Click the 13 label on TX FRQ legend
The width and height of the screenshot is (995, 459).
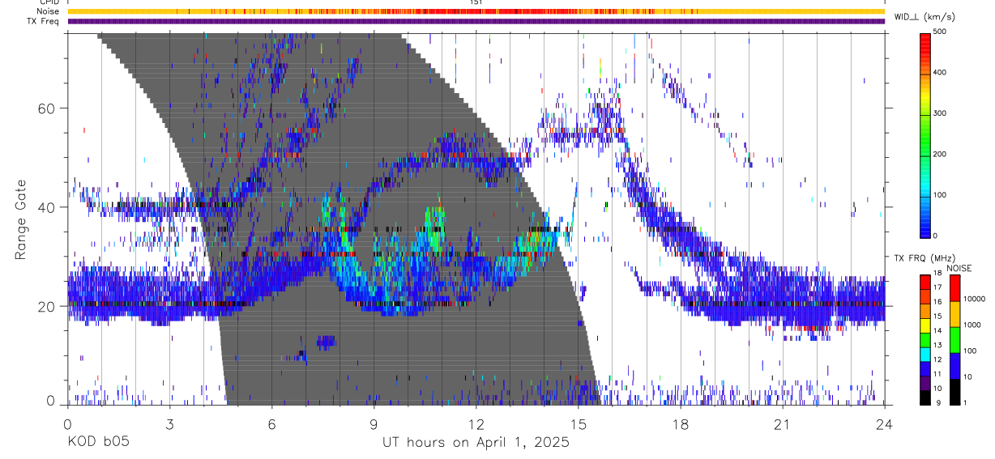tap(939, 346)
